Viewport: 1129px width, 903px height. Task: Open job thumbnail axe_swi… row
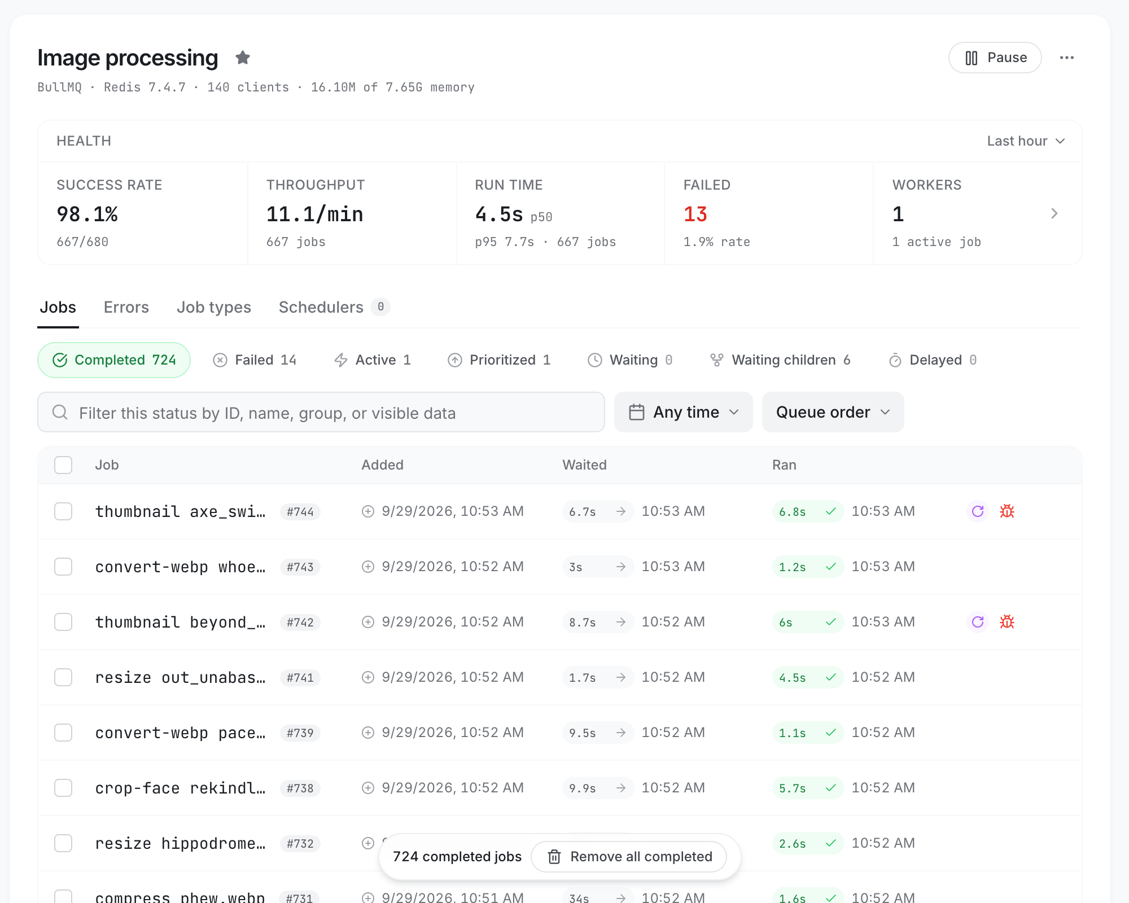click(559, 511)
